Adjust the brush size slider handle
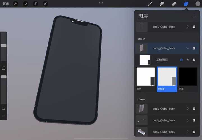The image size is (202, 140). click(x=4, y=45)
